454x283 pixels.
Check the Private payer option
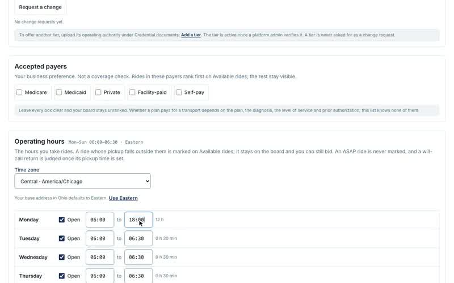coord(98,92)
